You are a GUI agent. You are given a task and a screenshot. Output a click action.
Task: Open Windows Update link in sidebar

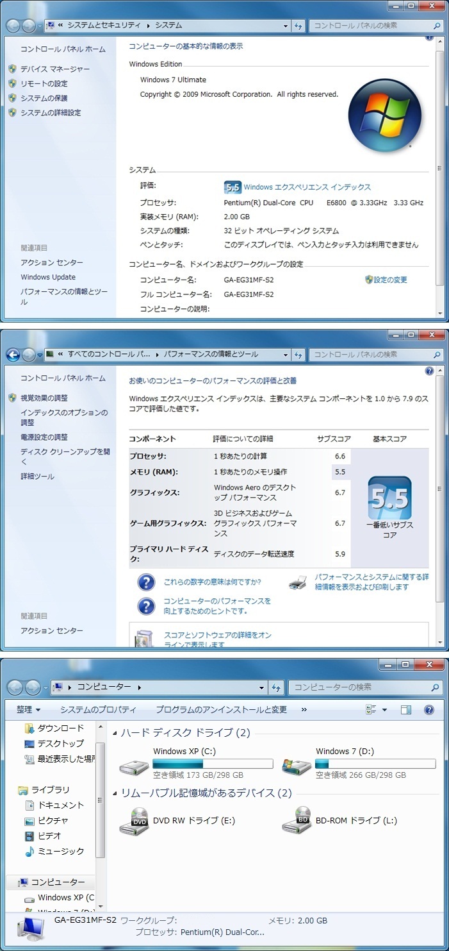48,277
